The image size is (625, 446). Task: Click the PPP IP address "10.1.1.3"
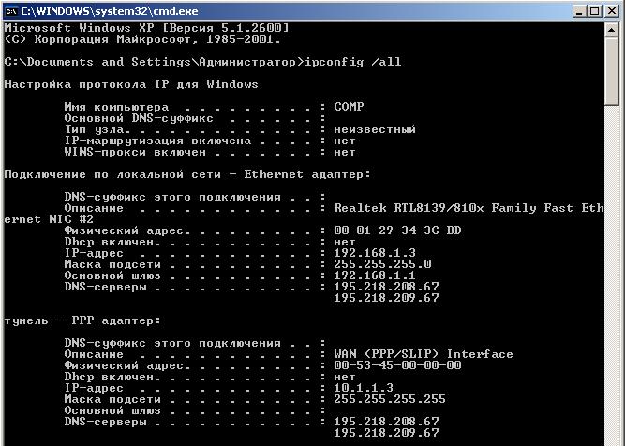pos(364,387)
